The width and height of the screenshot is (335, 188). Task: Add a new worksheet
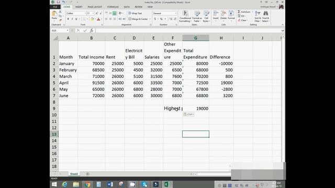tap(87, 174)
